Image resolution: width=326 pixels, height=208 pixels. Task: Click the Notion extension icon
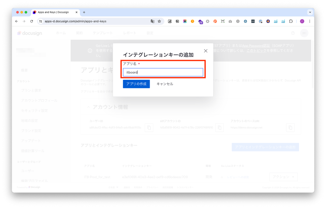(x=177, y=21)
